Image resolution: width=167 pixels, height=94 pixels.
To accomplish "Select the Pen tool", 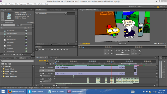I will (x=61, y=50).
